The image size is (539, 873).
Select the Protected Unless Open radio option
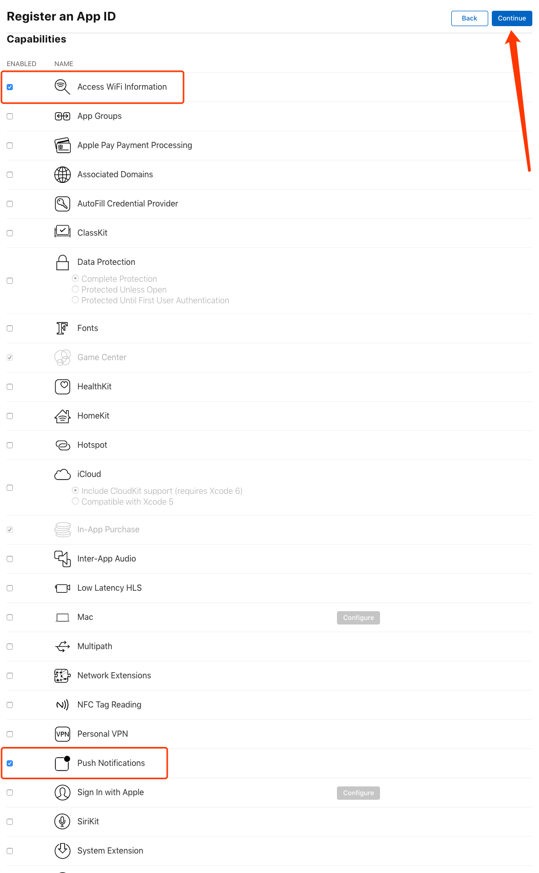point(75,289)
